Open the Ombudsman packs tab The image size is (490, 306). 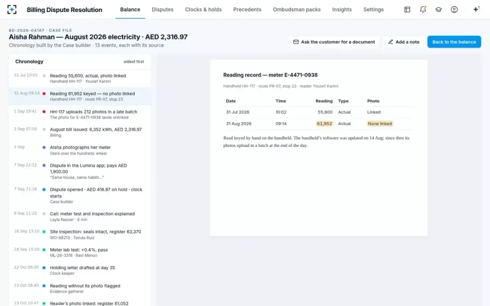click(x=297, y=9)
